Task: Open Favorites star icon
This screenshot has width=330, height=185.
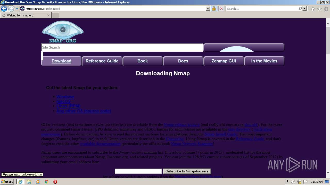Action: tap(319, 9)
